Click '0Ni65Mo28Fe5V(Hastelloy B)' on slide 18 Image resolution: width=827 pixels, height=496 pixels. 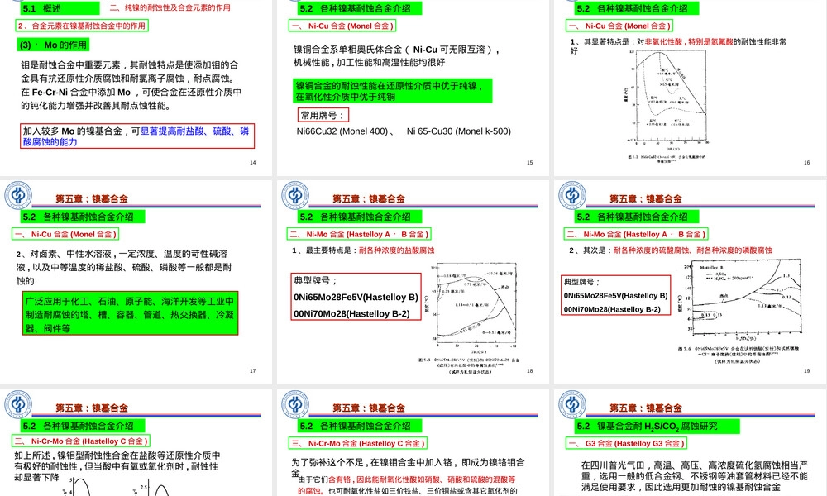[x=356, y=298]
